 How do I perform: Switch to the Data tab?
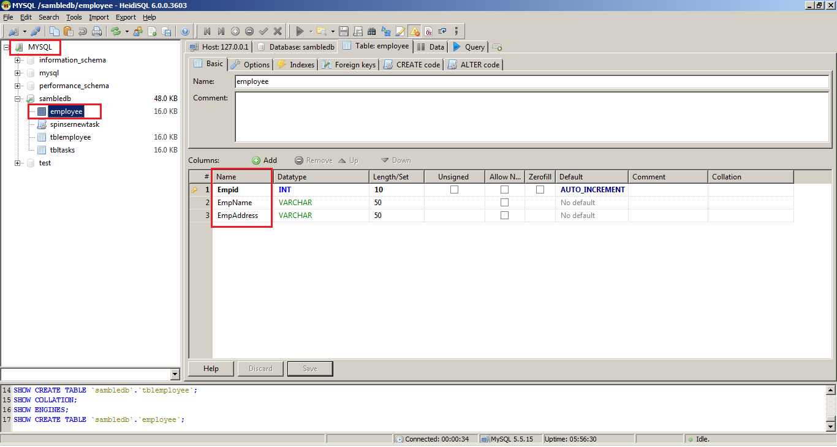[431, 47]
